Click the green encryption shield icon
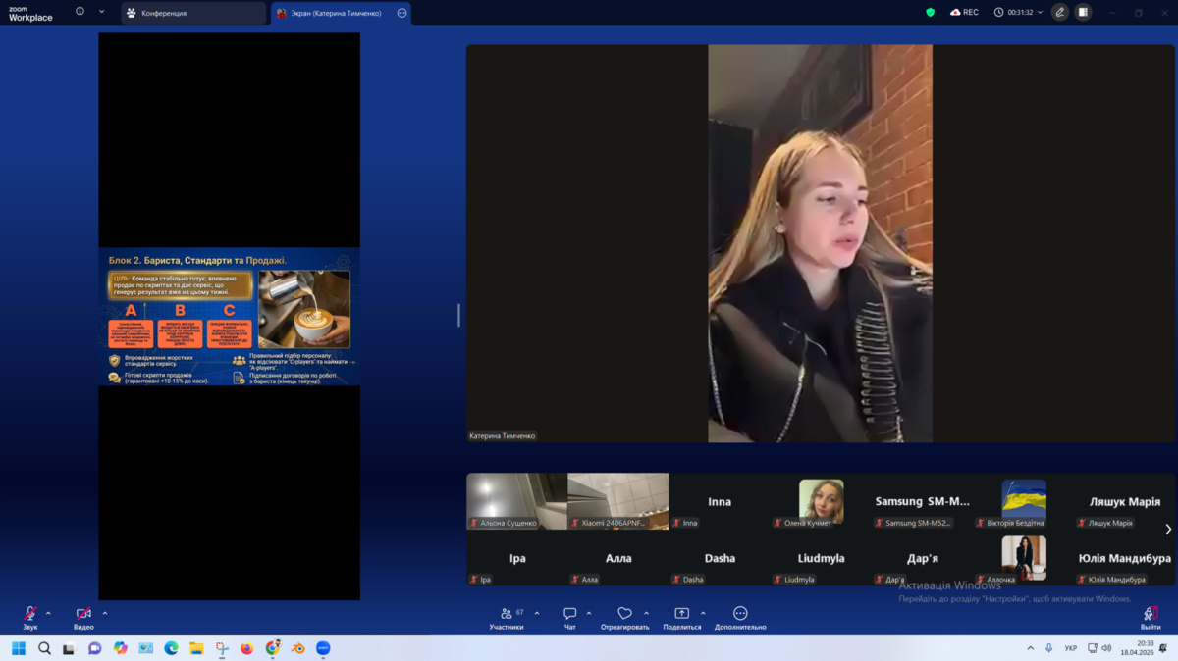This screenshot has height=661, width=1178. pyautogui.click(x=930, y=13)
